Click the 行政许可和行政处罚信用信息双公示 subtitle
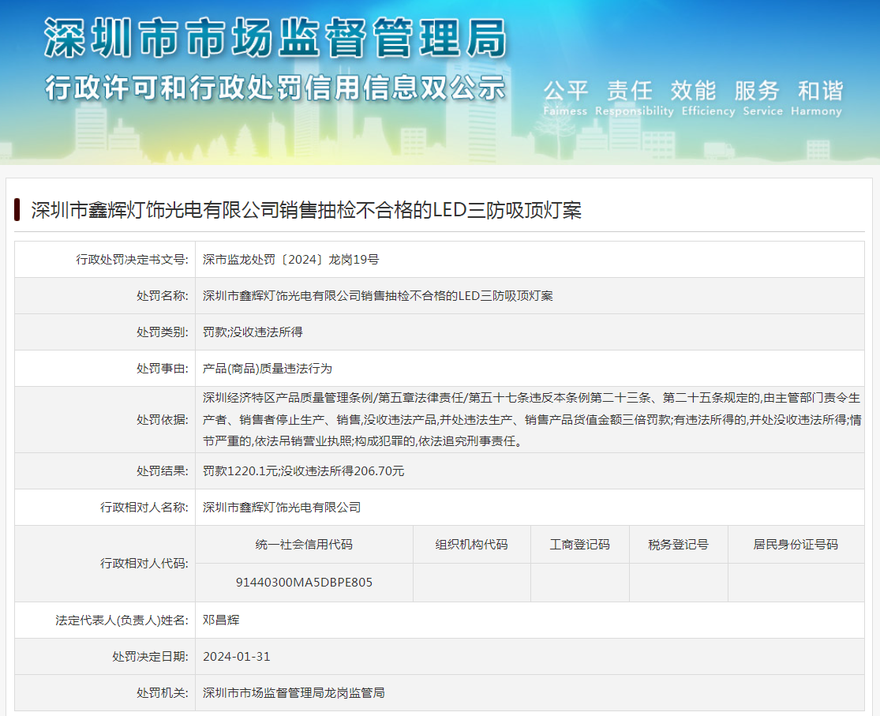This screenshot has width=880, height=716. tap(275, 88)
